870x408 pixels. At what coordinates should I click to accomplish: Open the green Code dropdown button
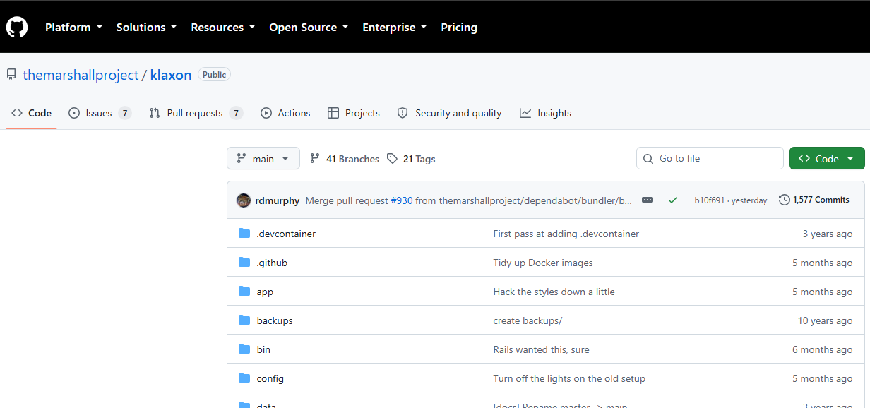pos(827,158)
